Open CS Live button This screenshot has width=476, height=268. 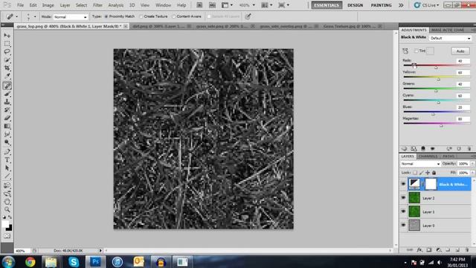(x=426, y=5)
